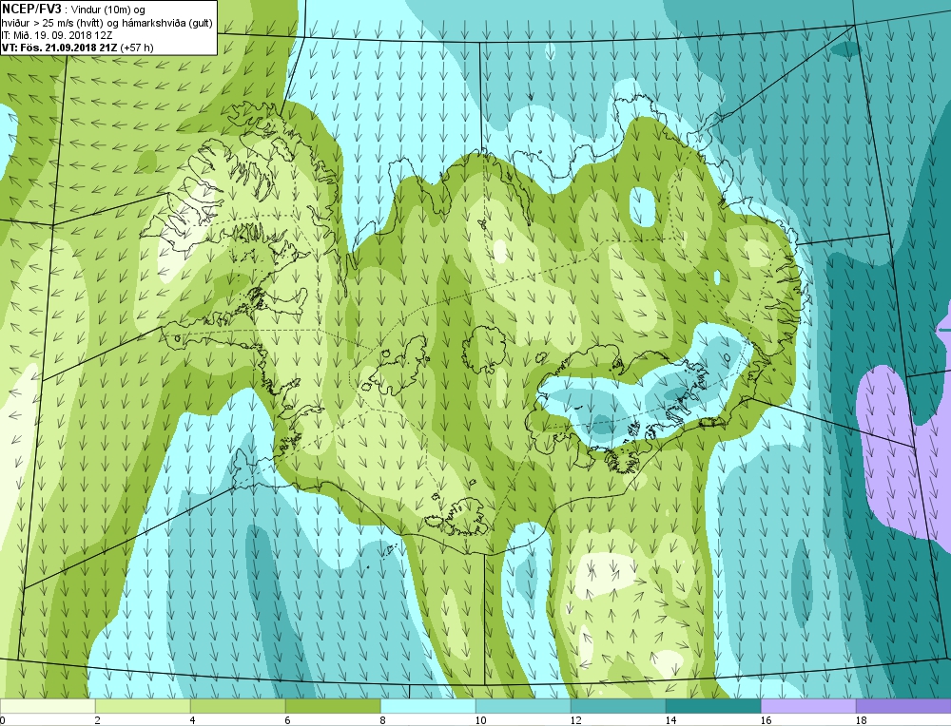Click the legend scale number 4
The height and width of the screenshot is (726, 951).
(193, 720)
